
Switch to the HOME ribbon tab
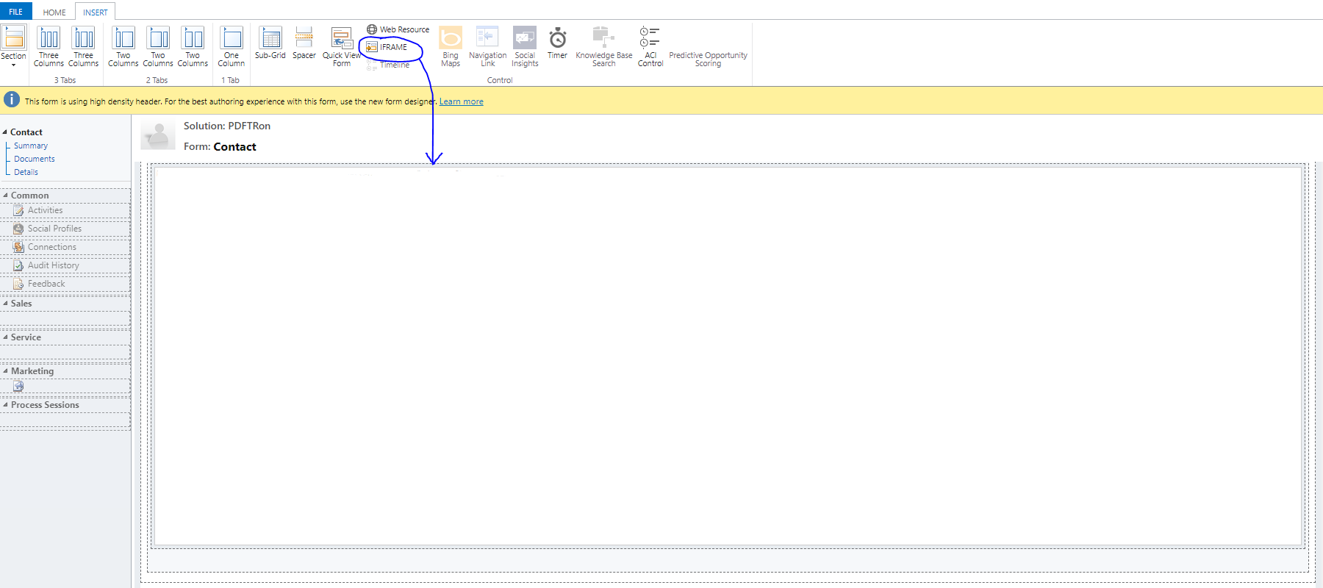54,12
